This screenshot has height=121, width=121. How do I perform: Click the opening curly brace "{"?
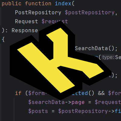click(x=3, y=39)
